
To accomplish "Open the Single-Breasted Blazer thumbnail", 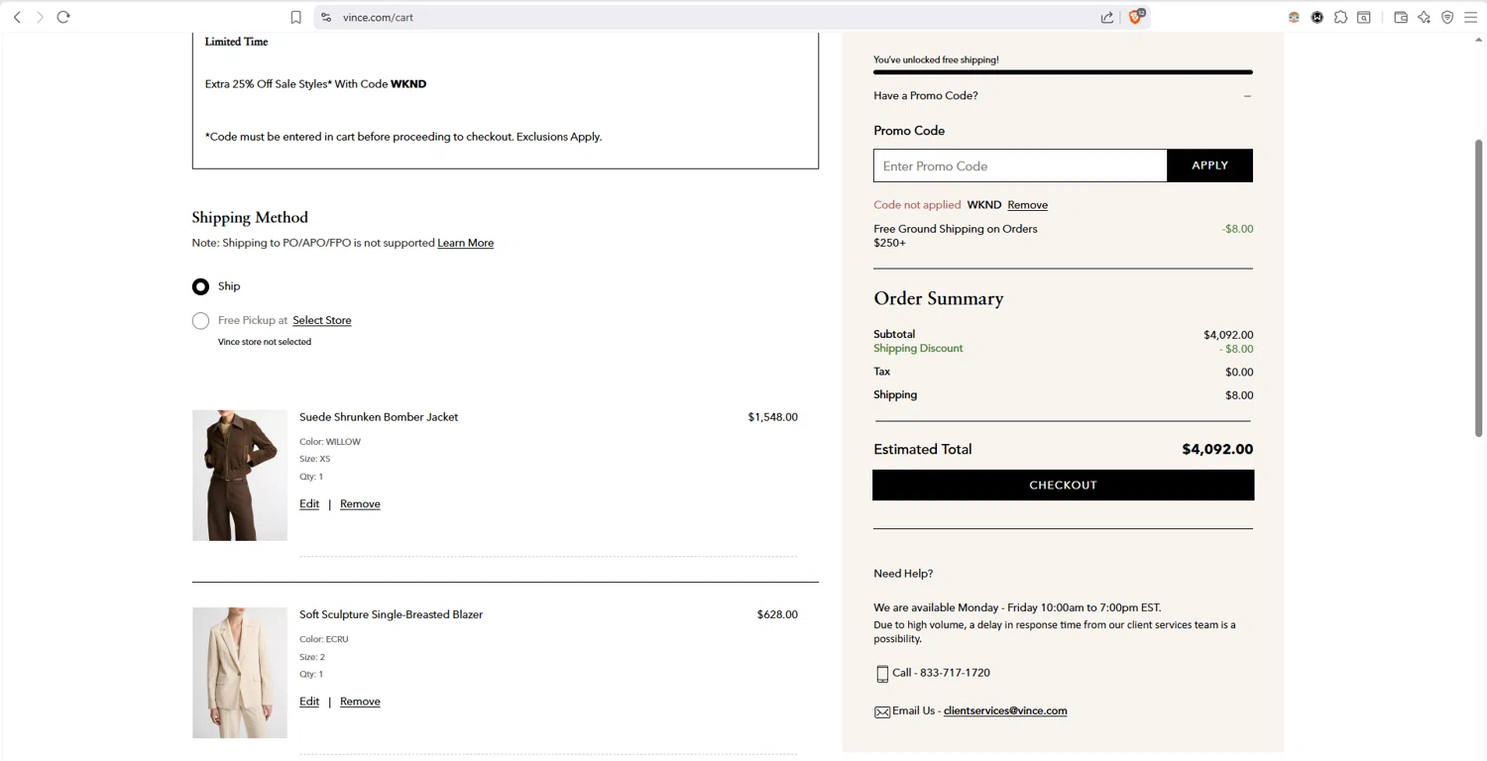I will pyautogui.click(x=240, y=673).
